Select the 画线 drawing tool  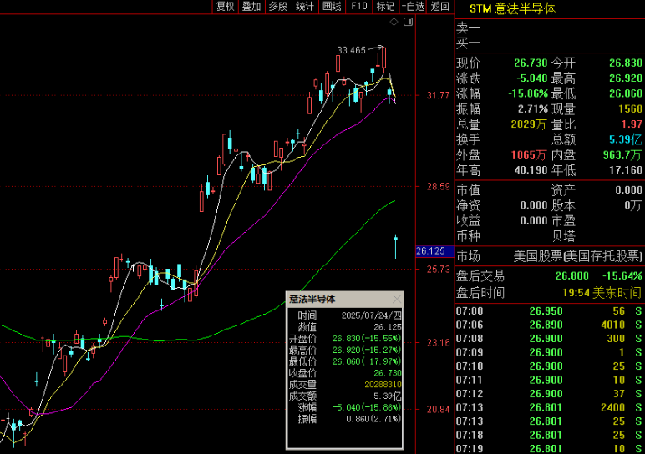pyautogui.click(x=332, y=6)
